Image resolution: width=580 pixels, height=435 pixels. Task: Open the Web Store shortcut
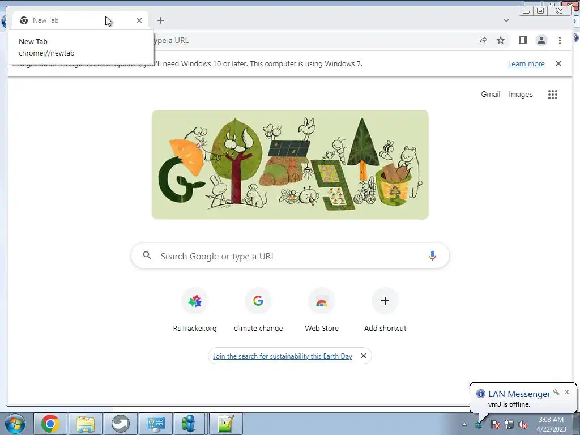pyautogui.click(x=322, y=310)
